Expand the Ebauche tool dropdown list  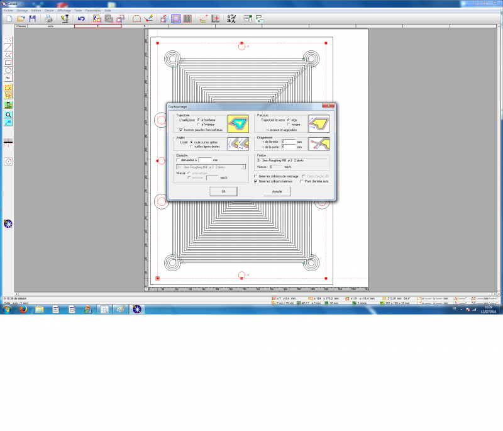point(243,167)
